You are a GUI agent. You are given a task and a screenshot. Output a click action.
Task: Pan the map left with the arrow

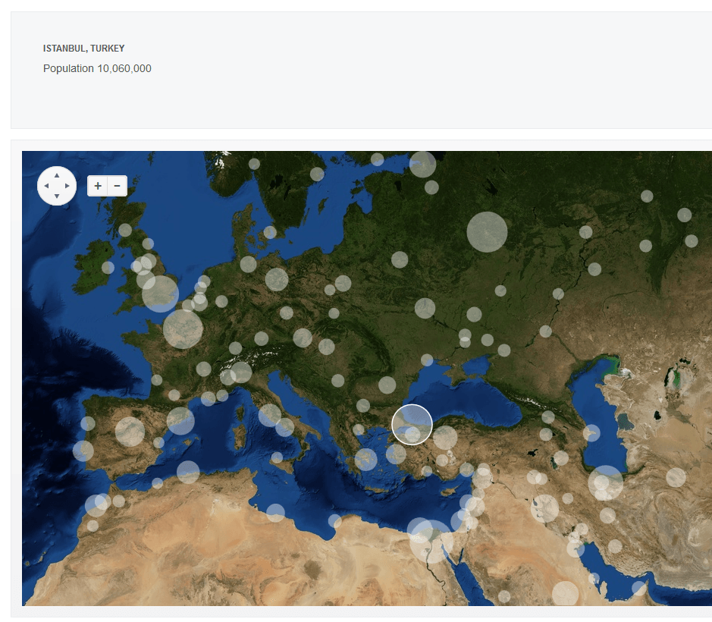pyautogui.click(x=46, y=186)
